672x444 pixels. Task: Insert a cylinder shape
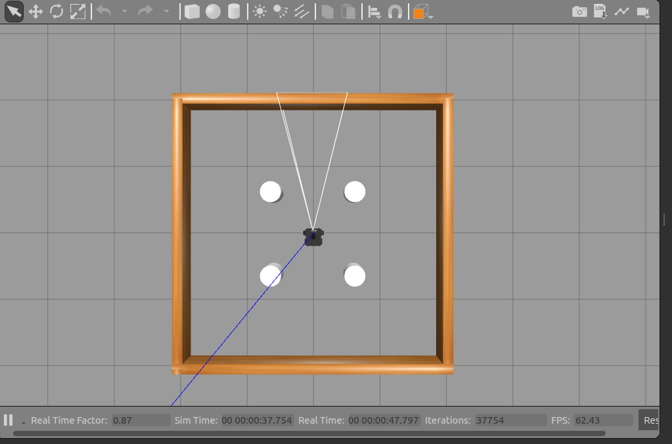[x=234, y=12]
